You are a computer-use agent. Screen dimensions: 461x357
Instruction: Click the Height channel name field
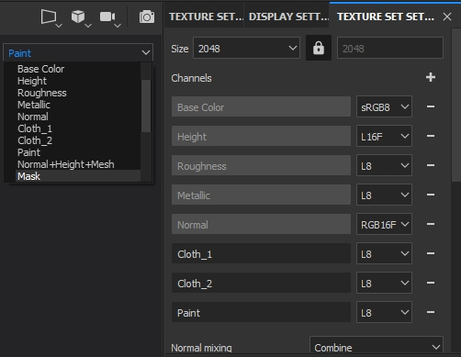pos(261,136)
